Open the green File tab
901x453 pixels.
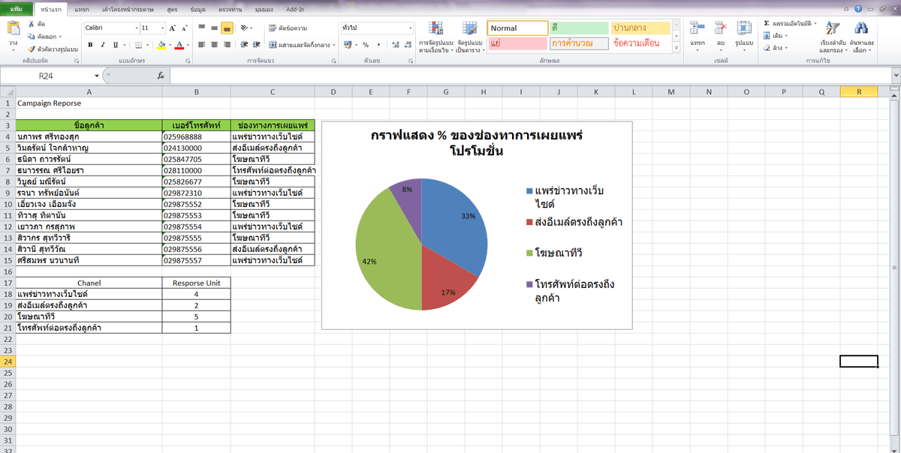[x=17, y=9]
